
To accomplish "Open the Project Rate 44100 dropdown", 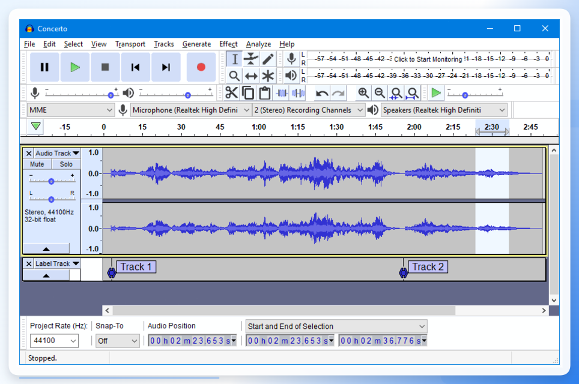I will 54,340.
